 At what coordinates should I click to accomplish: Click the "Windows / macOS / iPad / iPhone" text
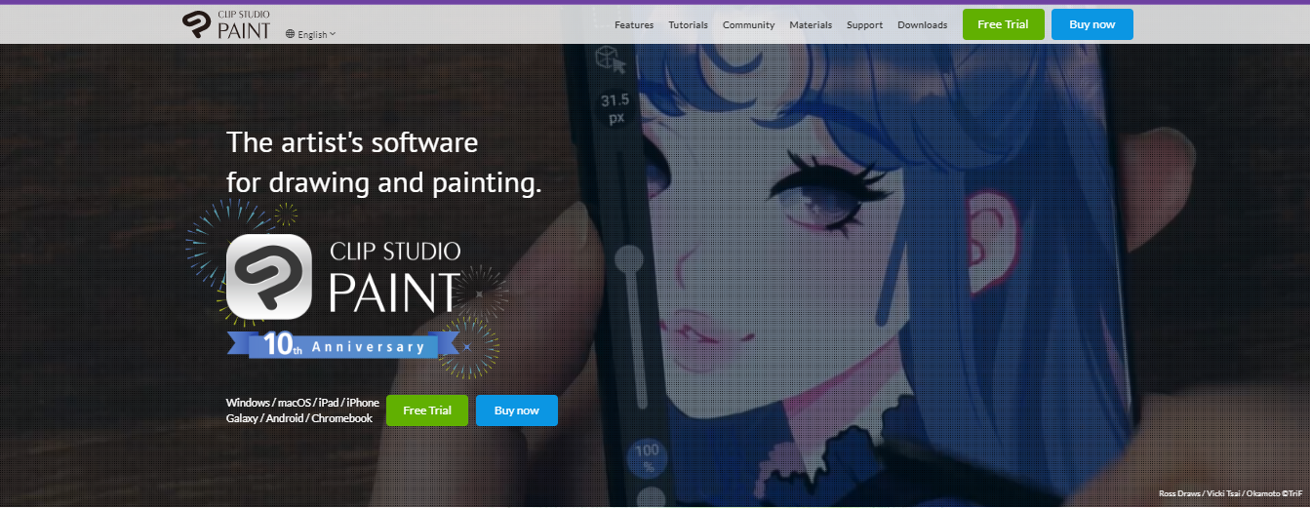(x=302, y=403)
